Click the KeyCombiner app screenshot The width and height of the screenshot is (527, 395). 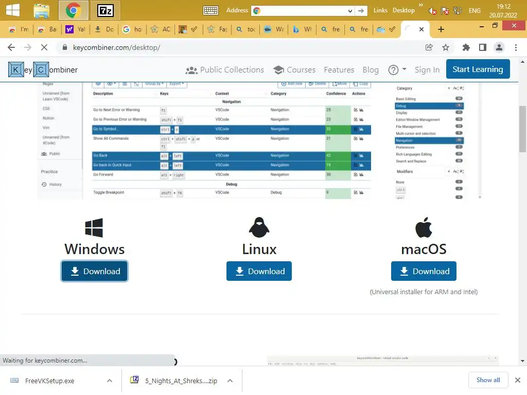click(259, 141)
